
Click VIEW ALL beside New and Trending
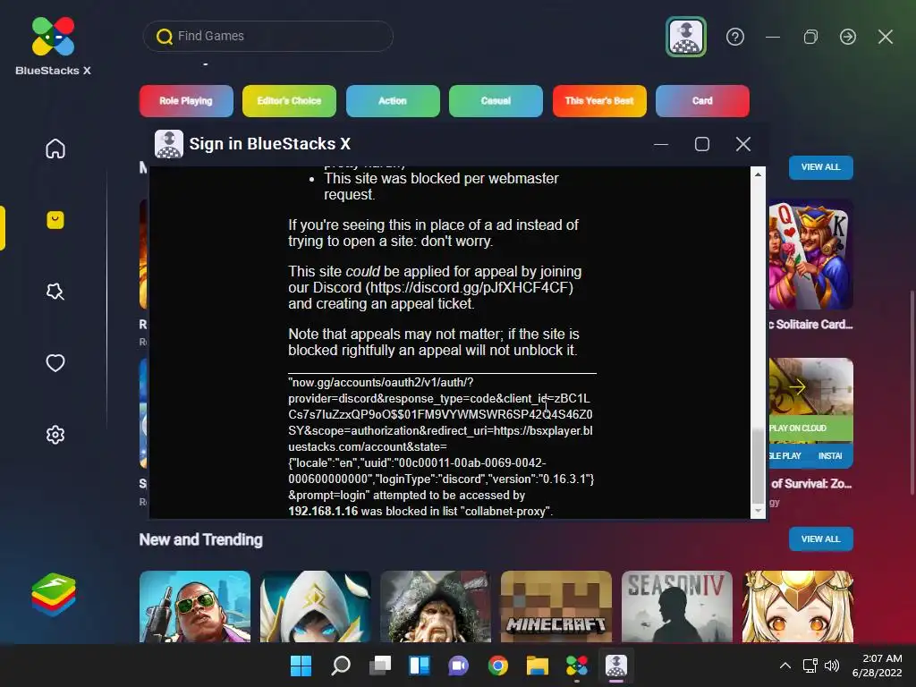point(821,539)
